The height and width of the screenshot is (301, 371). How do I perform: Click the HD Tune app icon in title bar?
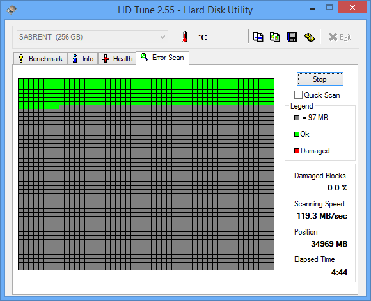point(12,10)
